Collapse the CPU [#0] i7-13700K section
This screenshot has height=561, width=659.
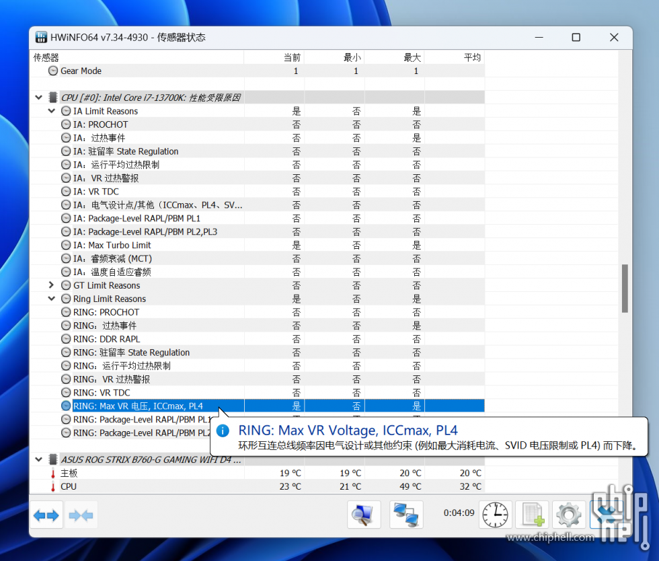[39, 98]
